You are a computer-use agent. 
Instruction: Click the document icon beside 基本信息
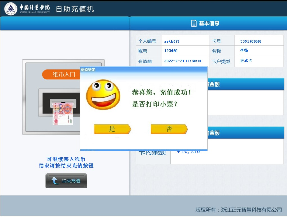194,23
